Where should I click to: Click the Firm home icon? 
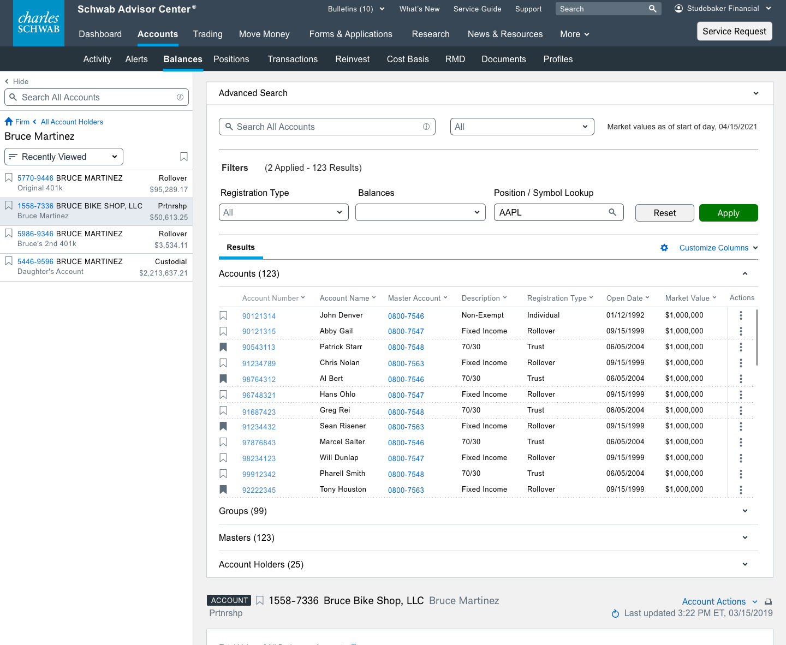9,122
